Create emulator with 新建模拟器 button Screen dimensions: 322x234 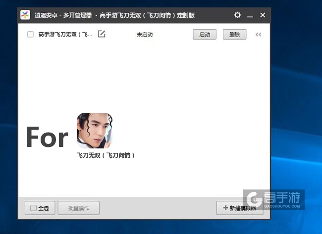240,208
